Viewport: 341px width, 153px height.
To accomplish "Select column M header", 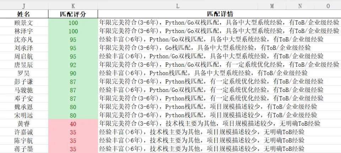I will [272, 6].
